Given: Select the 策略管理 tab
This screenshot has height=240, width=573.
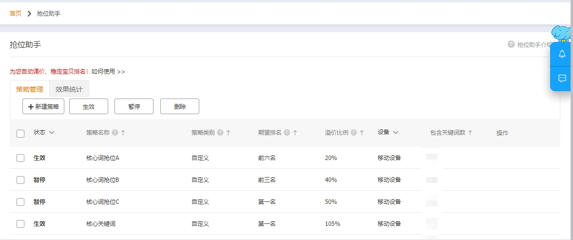Looking at the screenshot, I should [30, 89].
